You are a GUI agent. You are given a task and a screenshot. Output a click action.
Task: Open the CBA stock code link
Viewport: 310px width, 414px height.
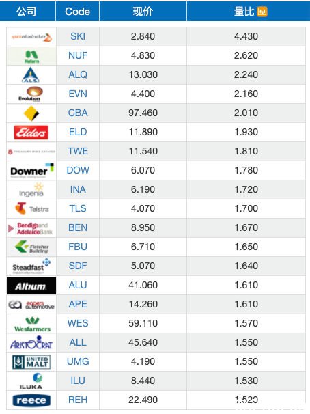[x=78, y=113]
